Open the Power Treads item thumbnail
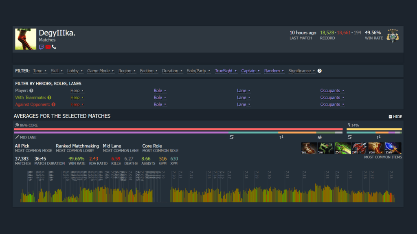The width and height of the screenshot is (417, 234). [x=308, y=147]
